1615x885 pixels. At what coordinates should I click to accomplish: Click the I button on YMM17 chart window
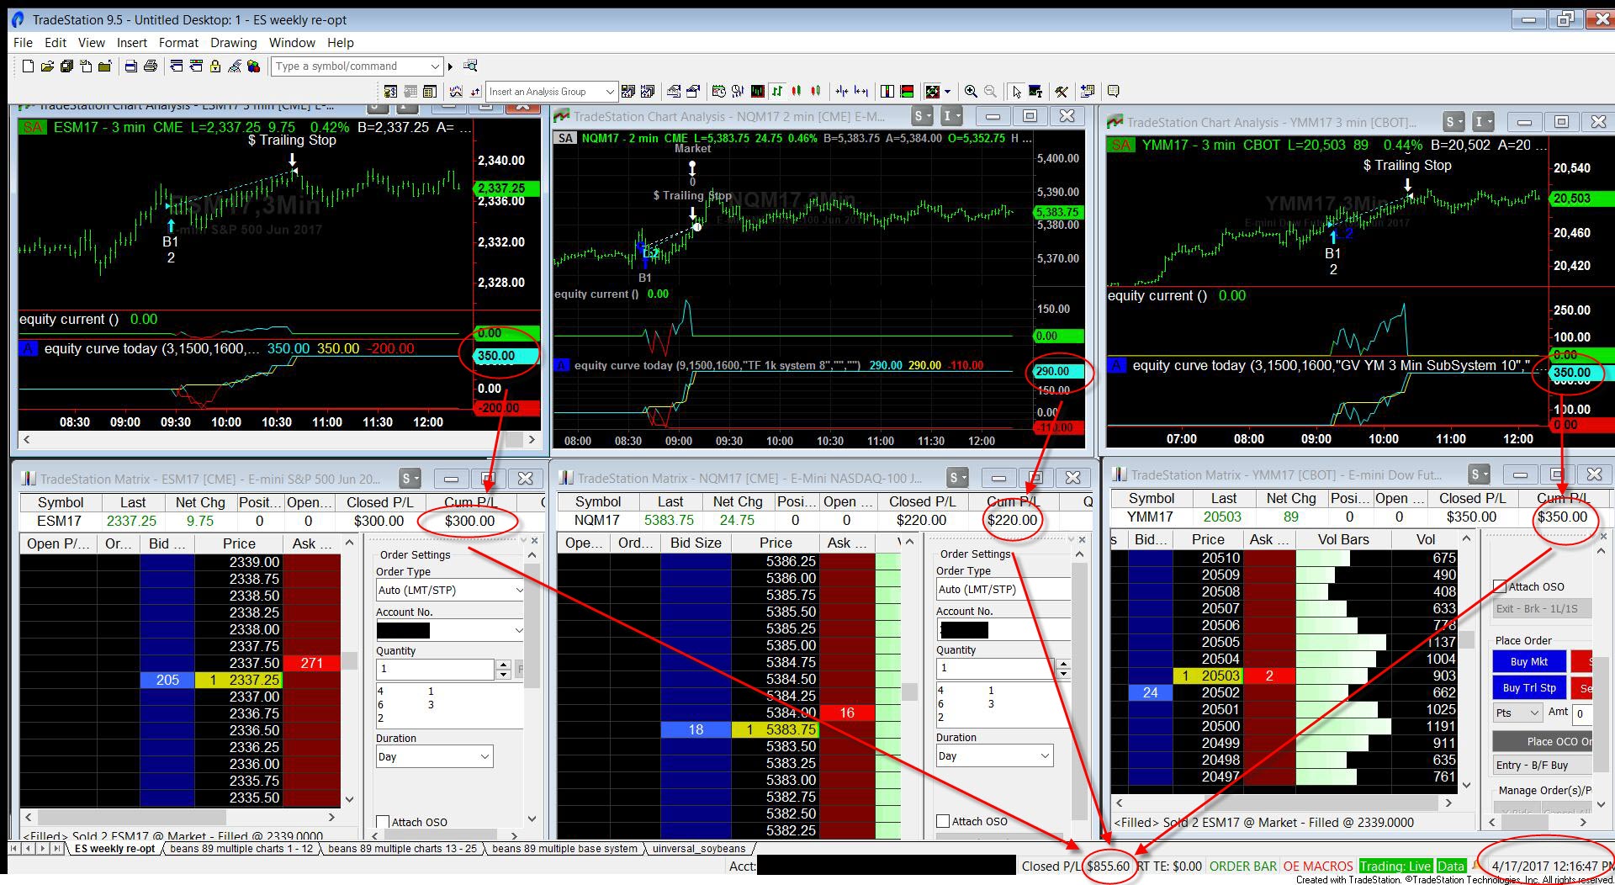pyautogui.click(x=1483, y=122)
